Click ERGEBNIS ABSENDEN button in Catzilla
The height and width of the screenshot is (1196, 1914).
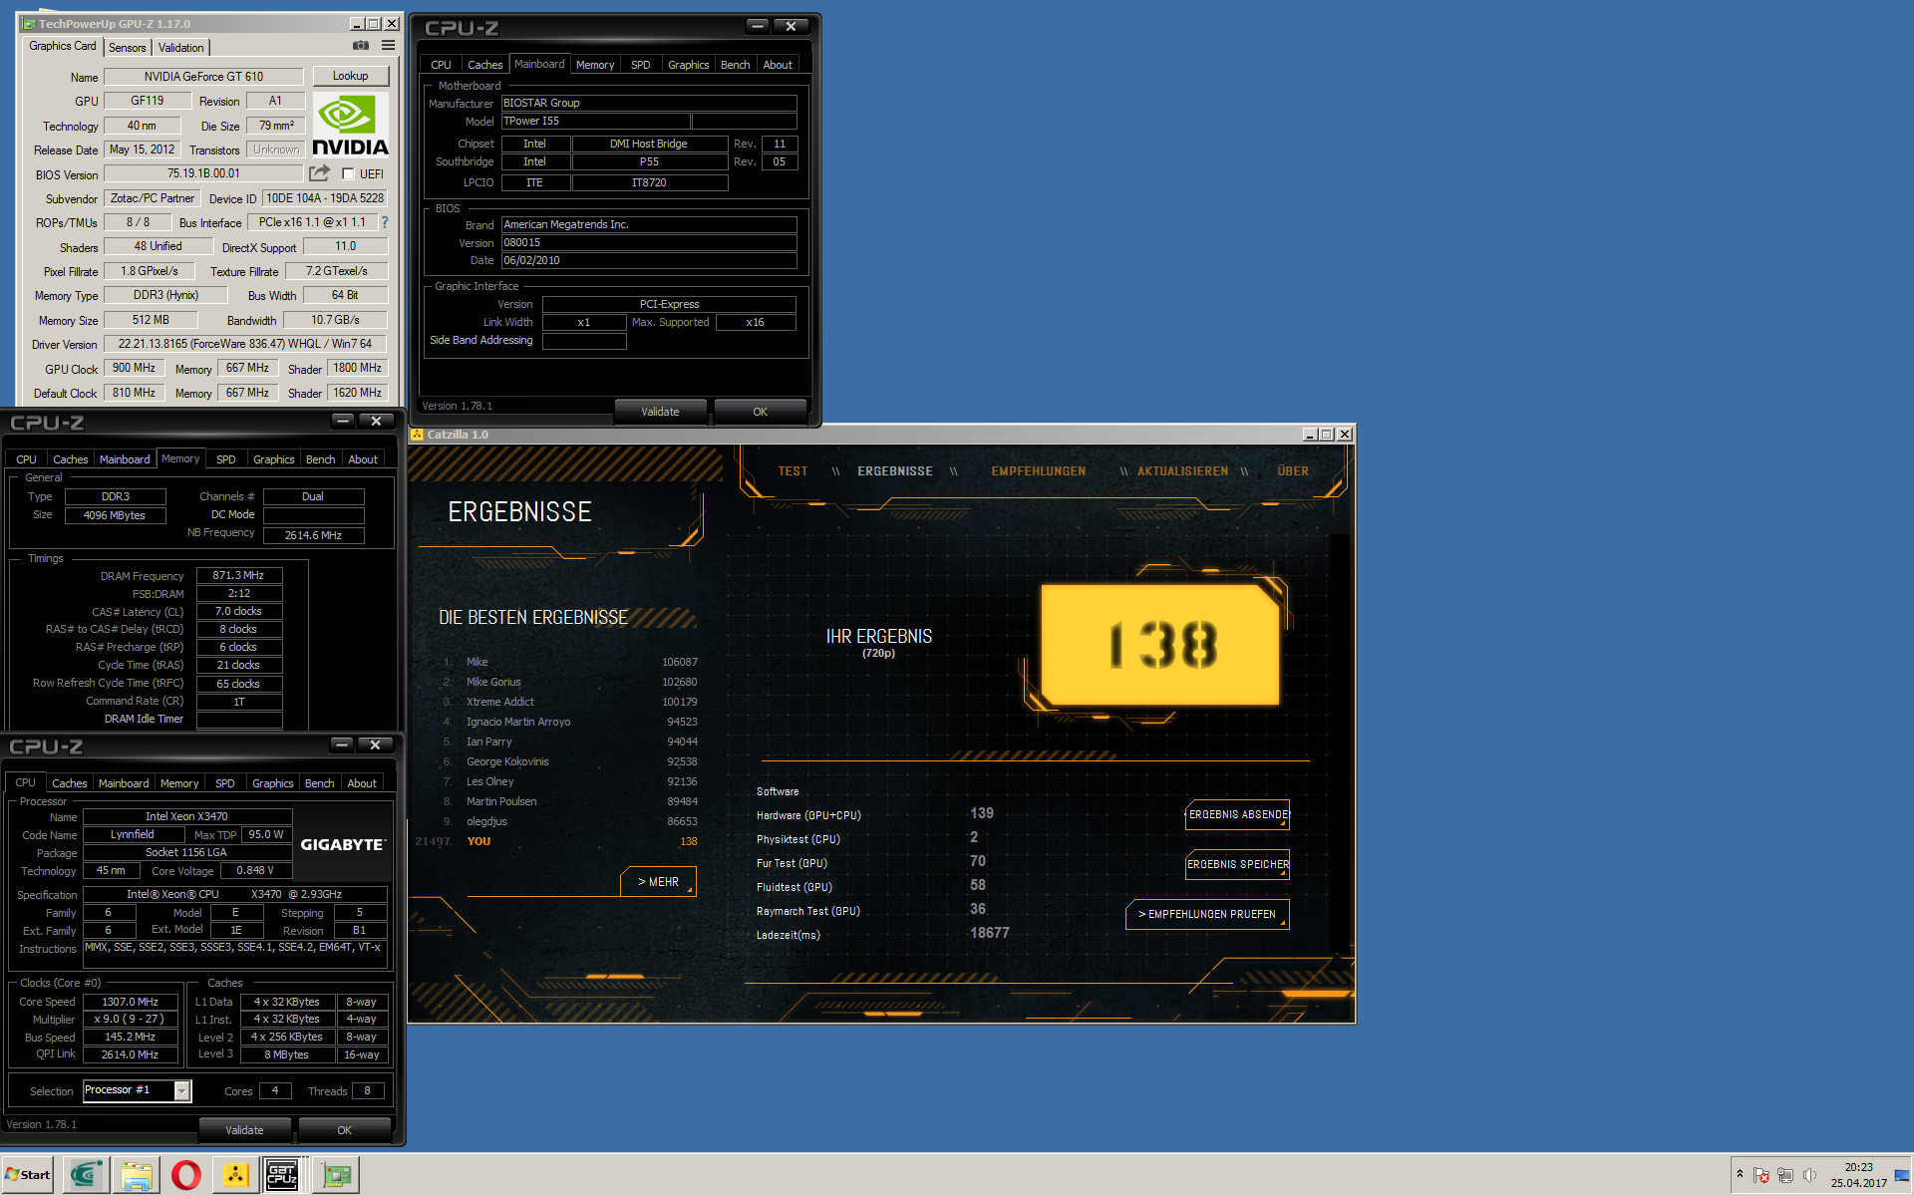pos(1237,814)
